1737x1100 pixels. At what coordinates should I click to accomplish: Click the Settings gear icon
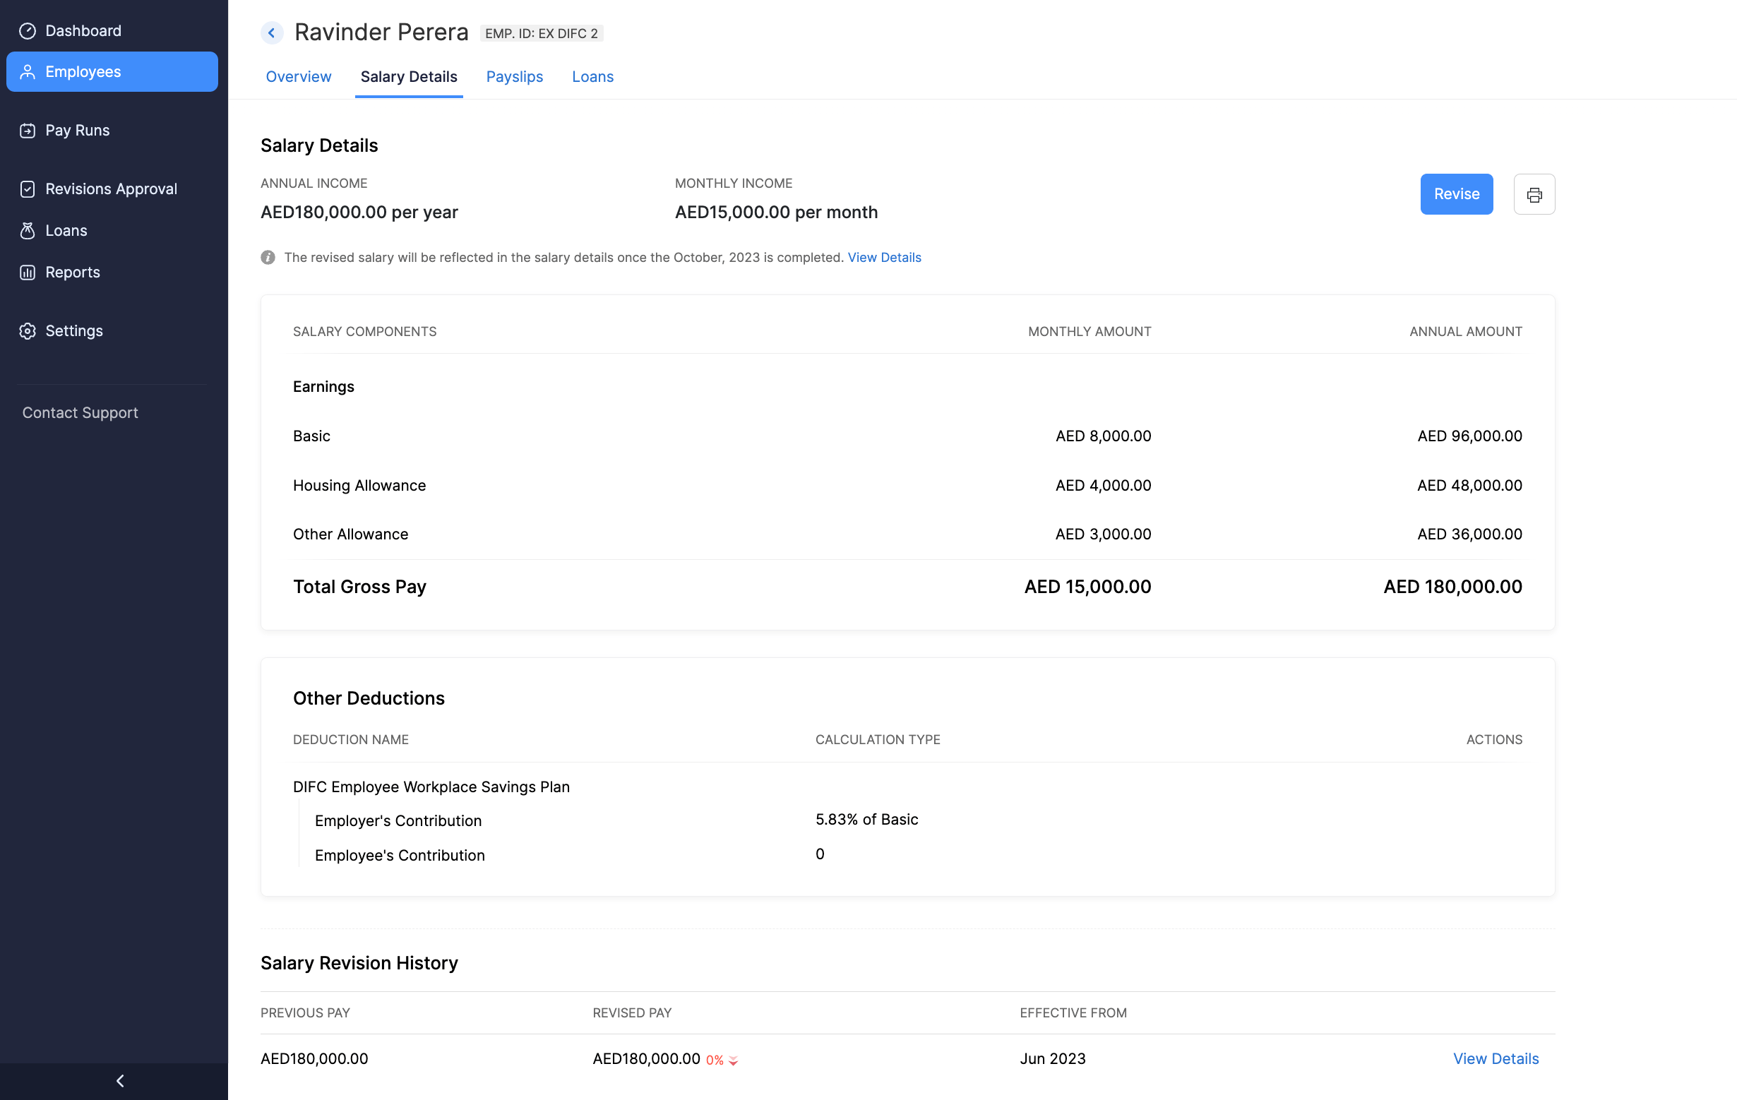28,331
